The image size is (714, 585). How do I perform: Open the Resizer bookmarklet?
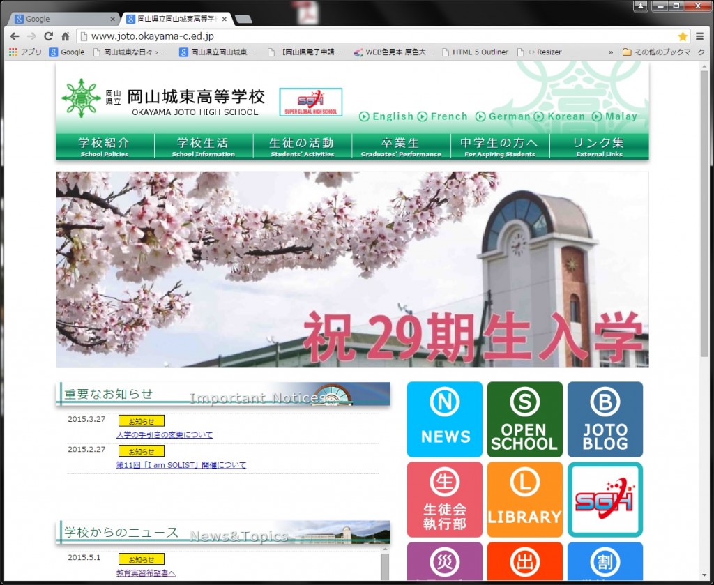click(540, 52)
